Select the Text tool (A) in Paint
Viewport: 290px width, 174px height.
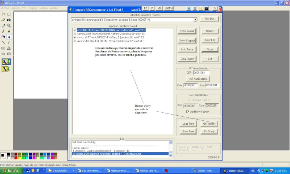(x=9, y=37)
